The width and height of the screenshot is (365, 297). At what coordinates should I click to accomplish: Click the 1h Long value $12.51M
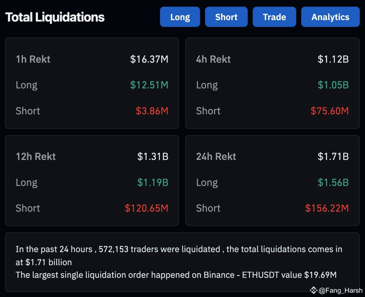pos(149,85)
